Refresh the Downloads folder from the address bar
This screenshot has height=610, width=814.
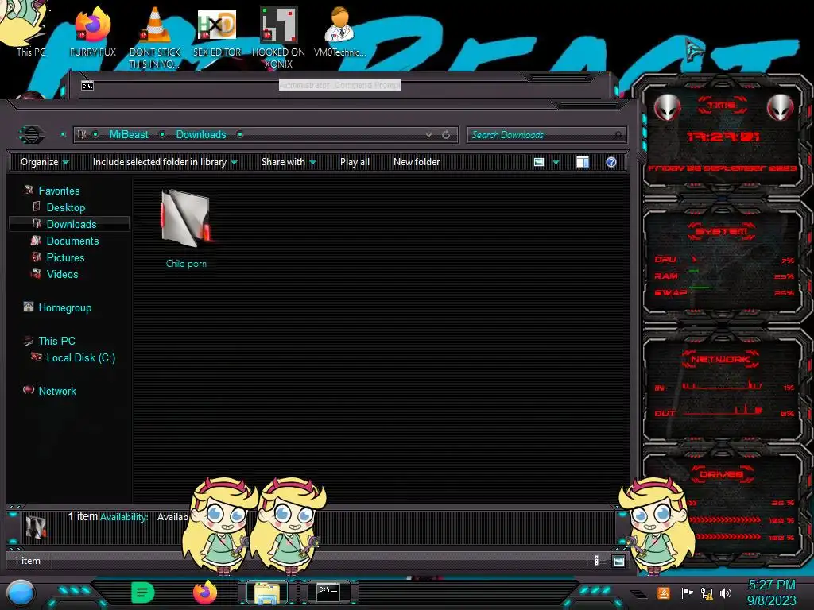click(446, 135)
